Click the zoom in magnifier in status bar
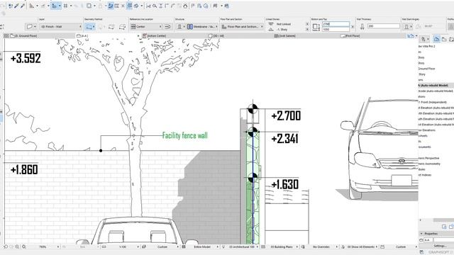This screenshot has height=255, width=454. pos(17,246)
